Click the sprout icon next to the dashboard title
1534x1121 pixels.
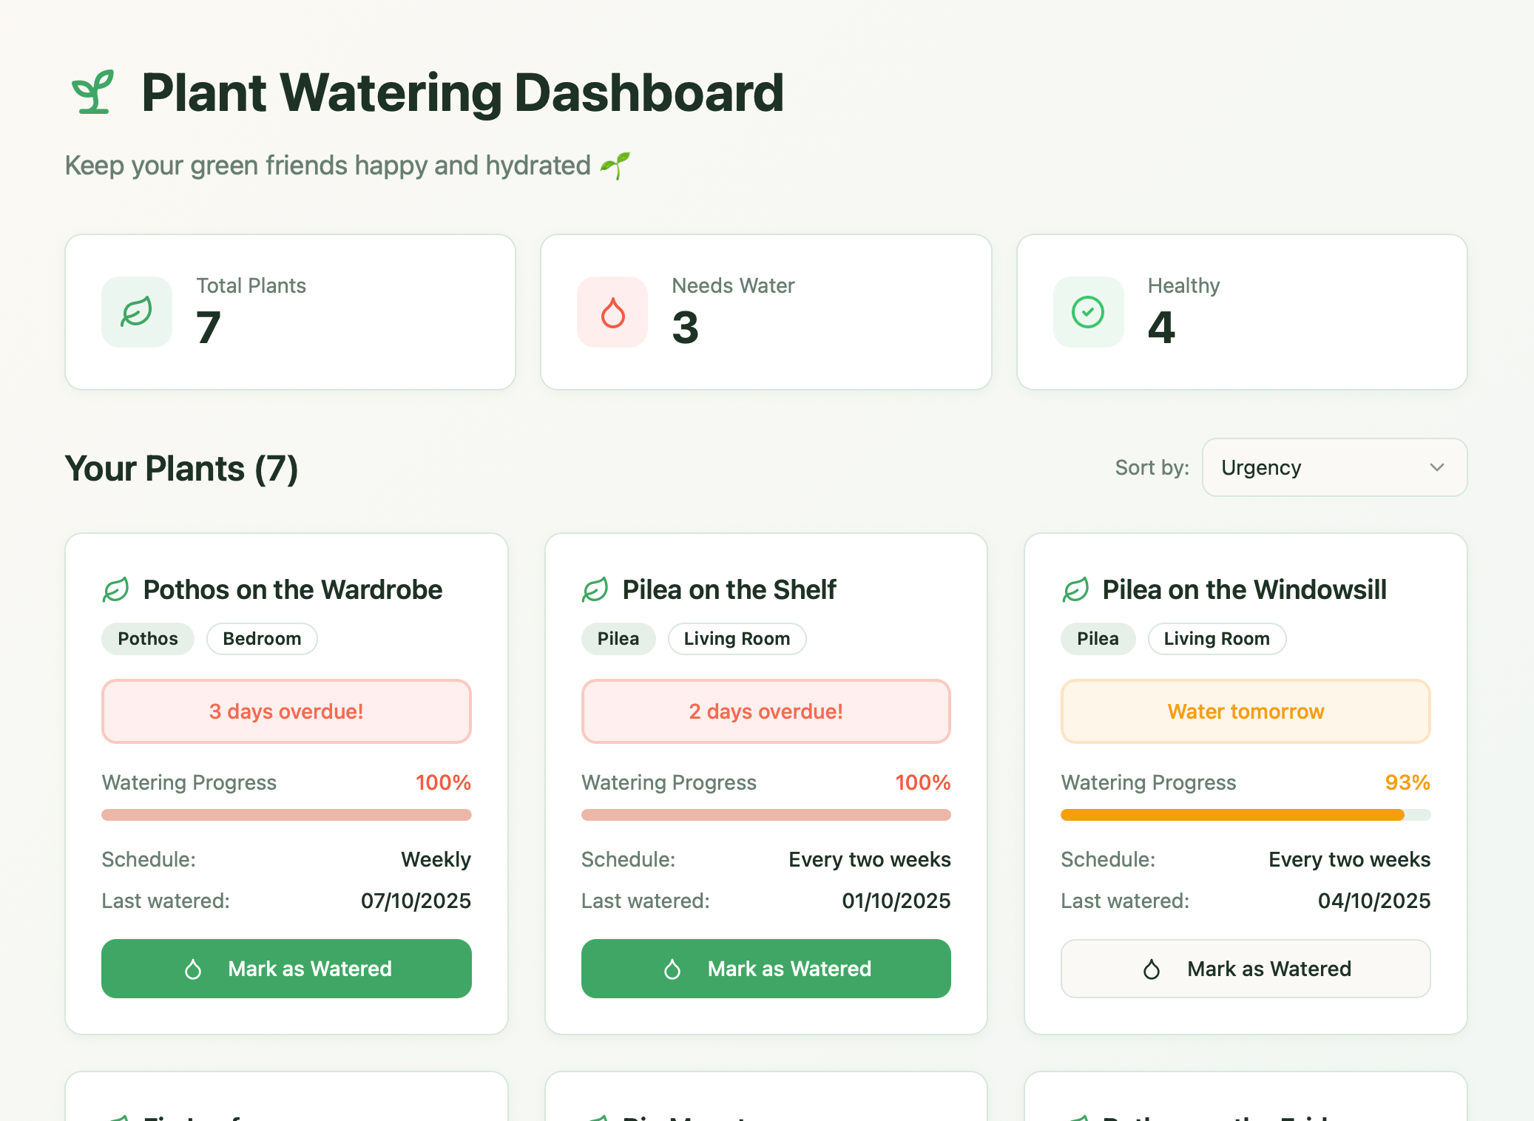point(92,92)
